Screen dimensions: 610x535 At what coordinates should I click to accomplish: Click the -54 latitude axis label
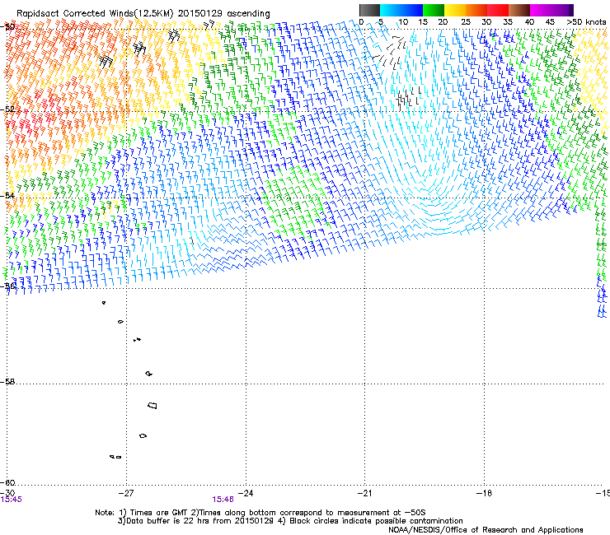[x=7, y=195]
